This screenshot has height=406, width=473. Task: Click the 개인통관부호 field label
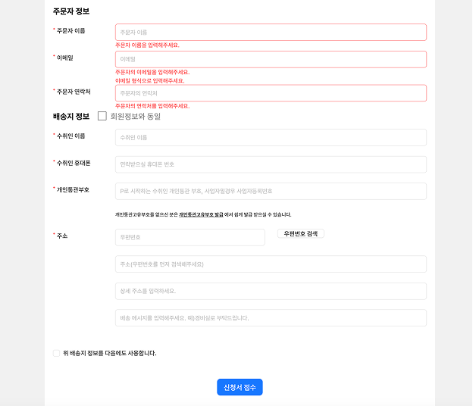(73, 189)
